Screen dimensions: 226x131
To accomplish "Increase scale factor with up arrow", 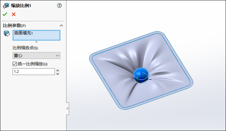I will point(58,70).
